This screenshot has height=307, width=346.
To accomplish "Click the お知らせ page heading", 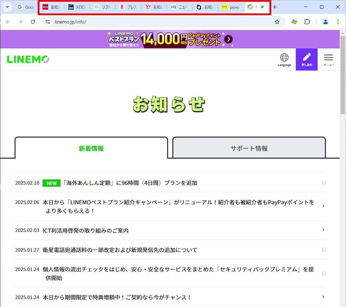I will pyautogui.click(x=169, y=104).
